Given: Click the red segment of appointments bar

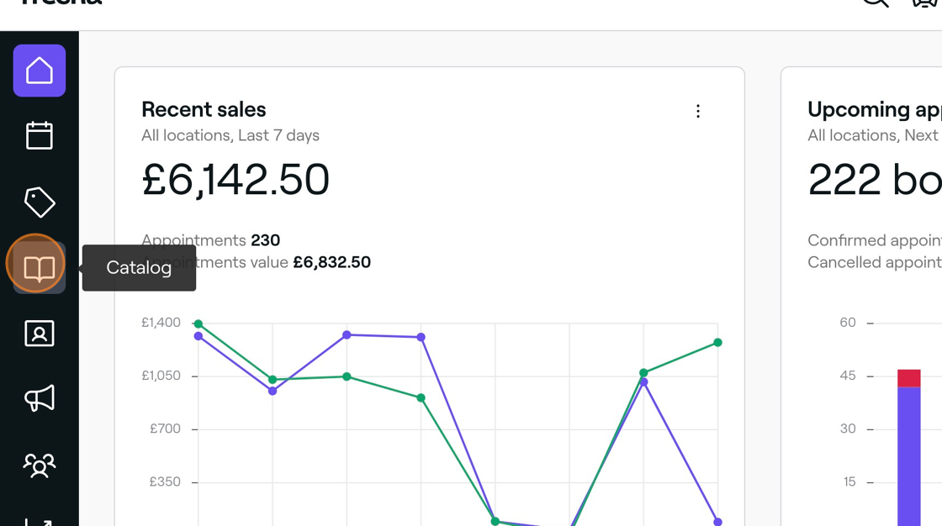Looking at the screenshot, I should coord(909,378).
